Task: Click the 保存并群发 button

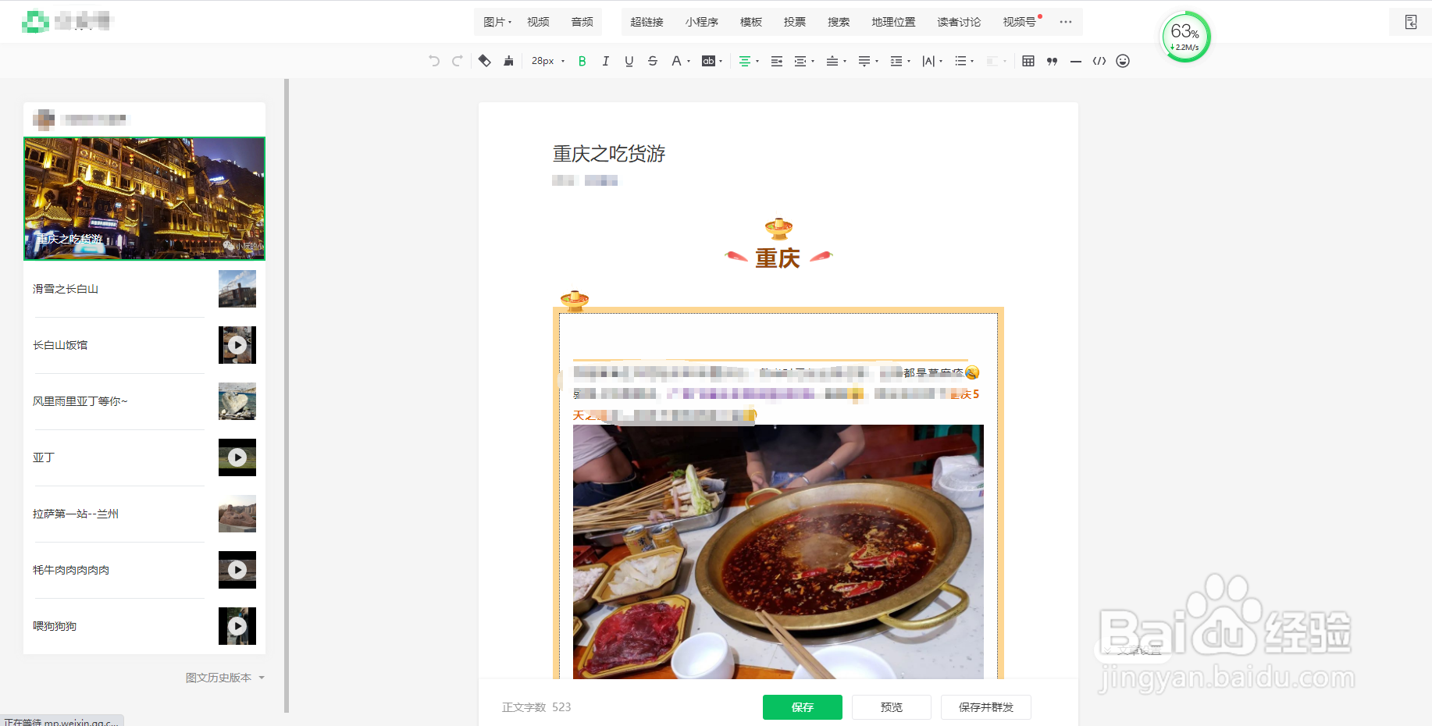Action: [986, 707]
